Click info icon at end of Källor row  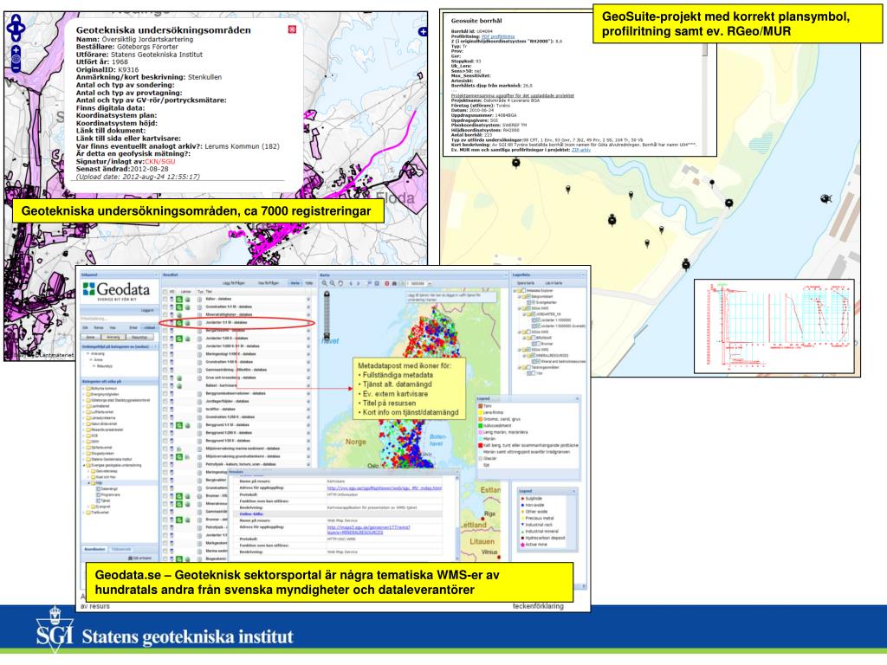pyautogui.click(x=308, y=299)
